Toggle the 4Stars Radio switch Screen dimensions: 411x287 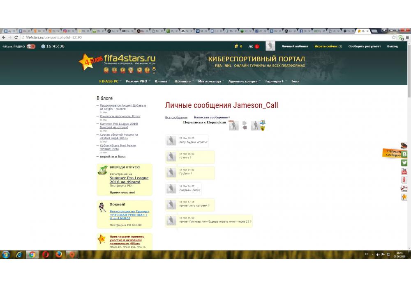coord(31,46)
